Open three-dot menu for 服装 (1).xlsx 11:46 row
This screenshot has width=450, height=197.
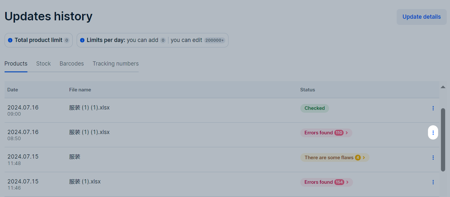tap(433, 182)
